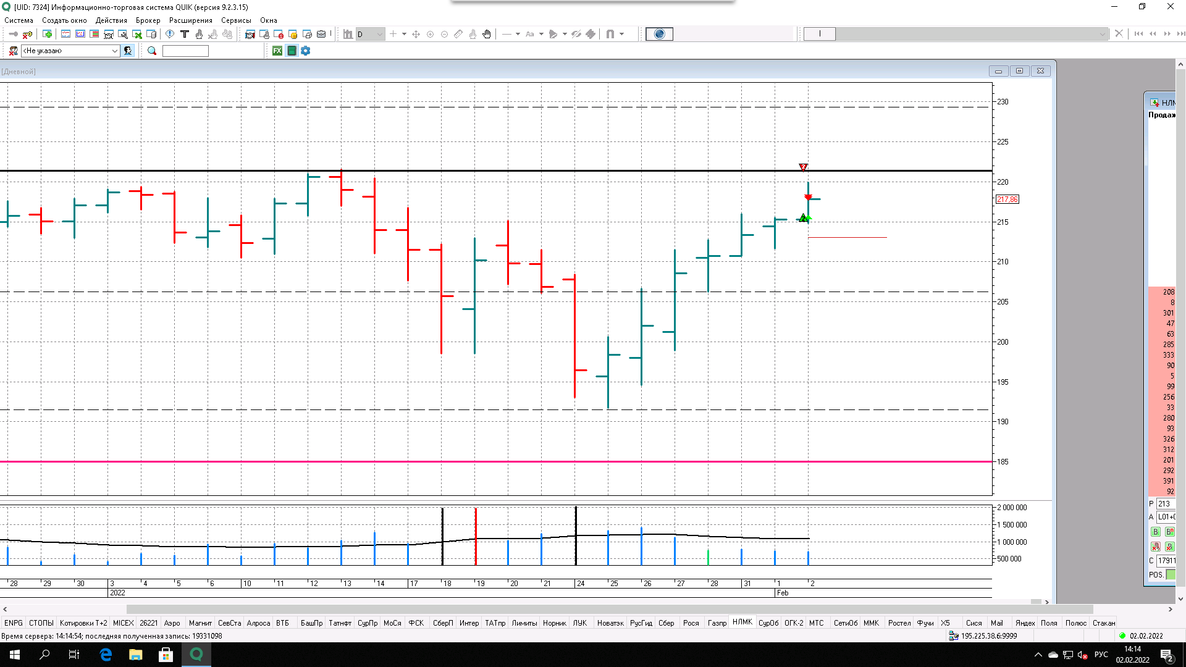The height and width of the screenshot is (667, 1186).
Task: Select the hand pan tool
Action: coord(487,34)
